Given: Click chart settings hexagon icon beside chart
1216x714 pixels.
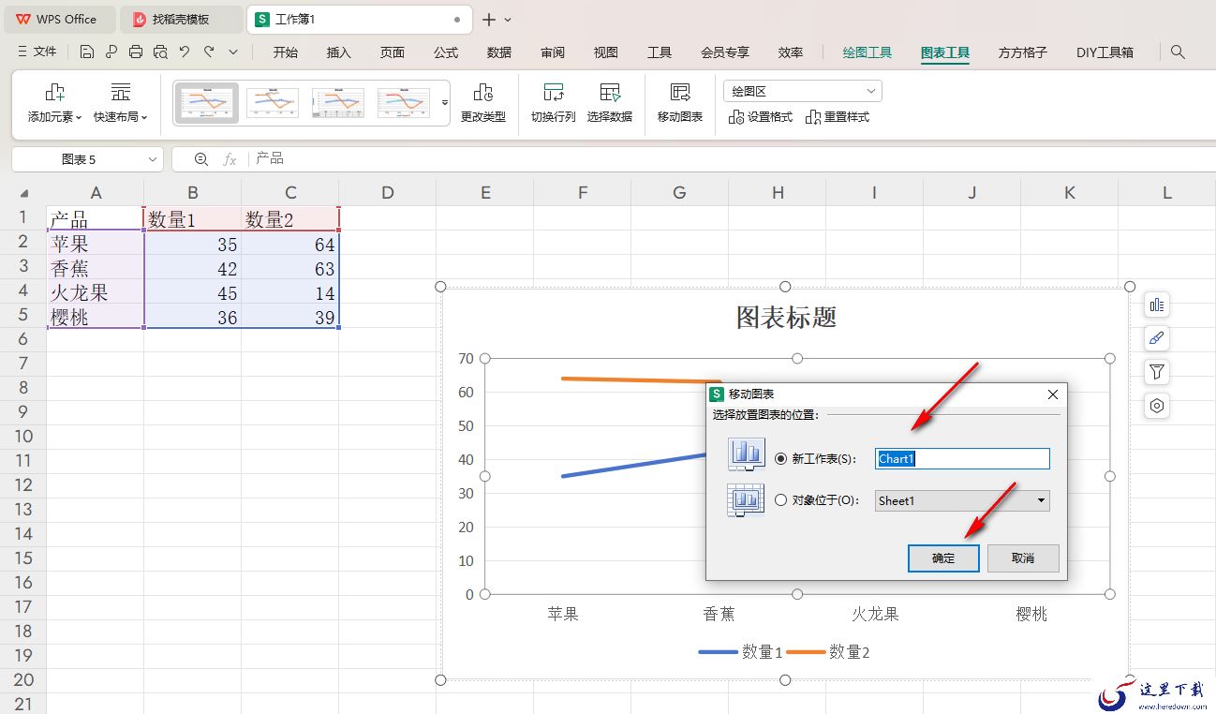Looking at the screenshot, I should 1157,406.
